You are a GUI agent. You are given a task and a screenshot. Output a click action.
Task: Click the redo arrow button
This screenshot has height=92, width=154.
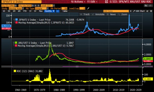pyautogui.click(x=150, y=6)
